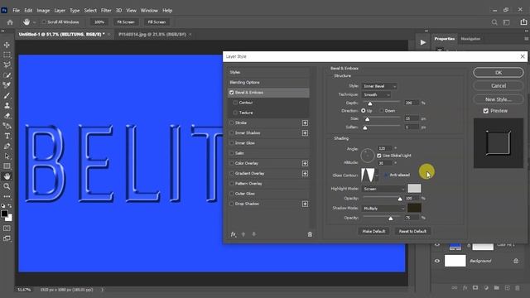
Task: Open the Hand tool preset dropdown arrow
Action: [x=34, y=22]
